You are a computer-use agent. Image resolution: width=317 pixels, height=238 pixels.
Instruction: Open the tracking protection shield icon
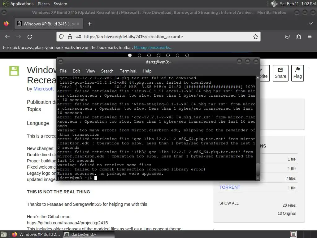click(x=61, y=37)
